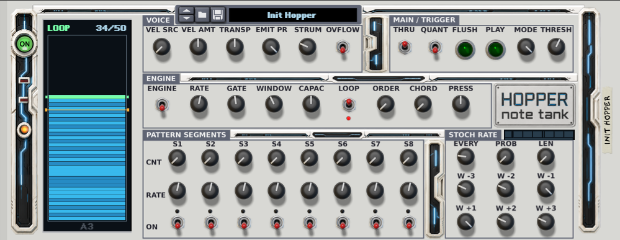Click the STRUM knob
Screen dimensions: 620x240
(x=307, y=47)
